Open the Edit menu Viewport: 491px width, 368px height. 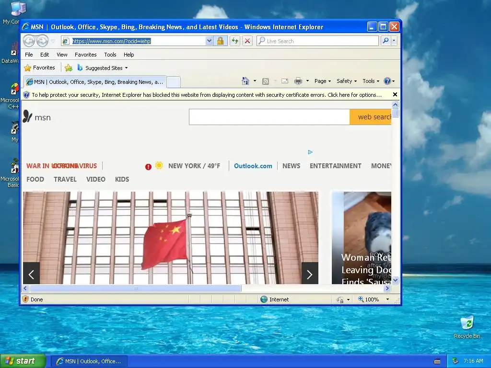point(45,55)
